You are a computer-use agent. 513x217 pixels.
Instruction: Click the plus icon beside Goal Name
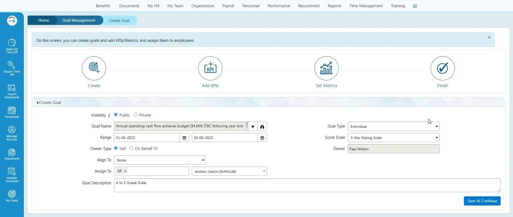pyautogui.click(x=252, y=127)
